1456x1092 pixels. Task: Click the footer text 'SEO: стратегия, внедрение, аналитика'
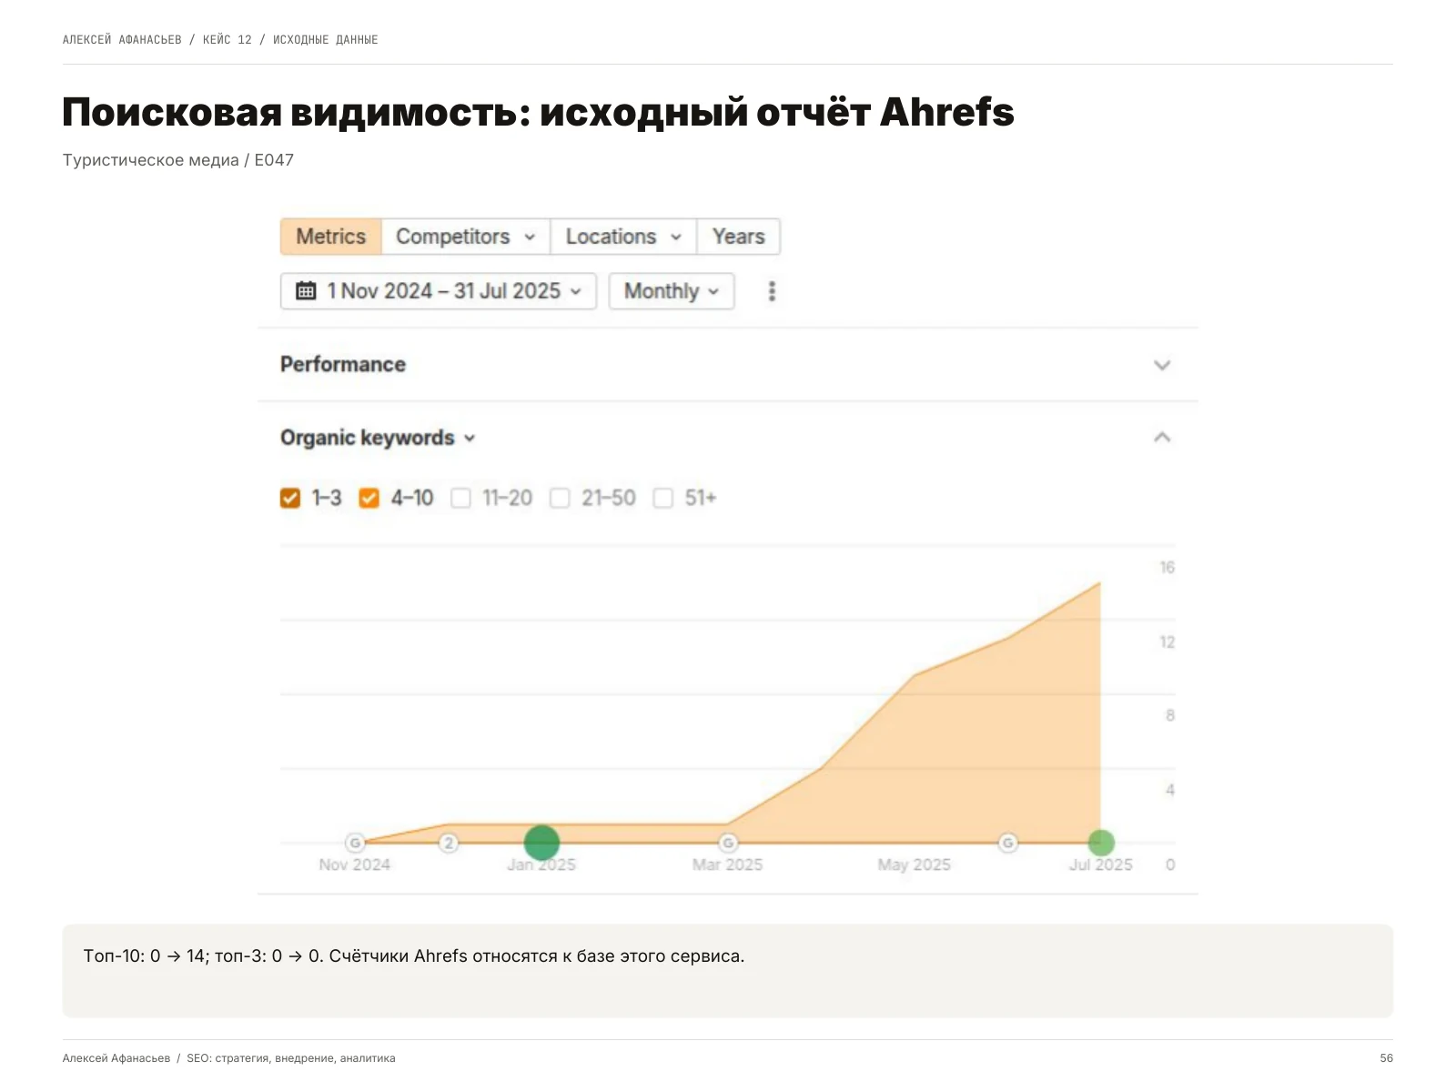click(x=291, y=1058)
